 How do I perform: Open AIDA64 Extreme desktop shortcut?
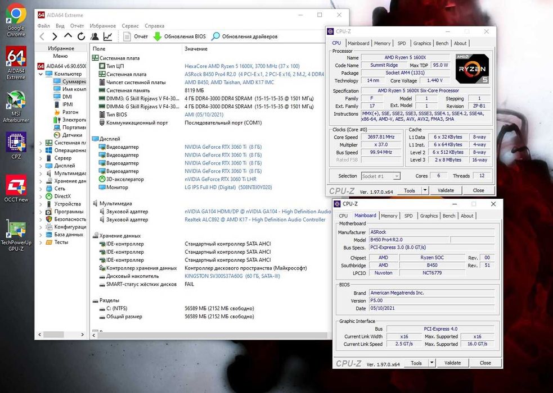click(x=16, y=63)
